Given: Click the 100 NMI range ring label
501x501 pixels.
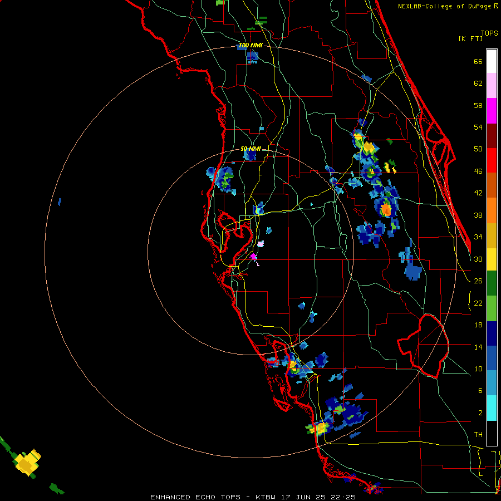Looking at the screenshot, I should point(250,46).
